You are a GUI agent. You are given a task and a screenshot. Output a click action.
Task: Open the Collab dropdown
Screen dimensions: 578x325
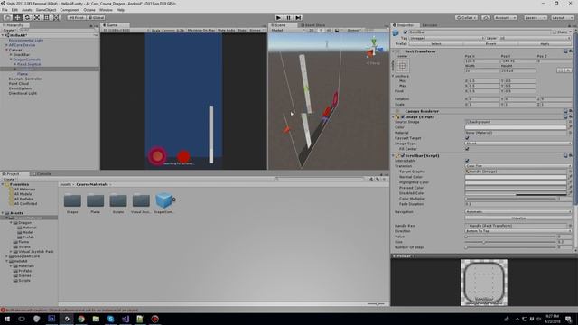pyautogui.click(x=466, y=17)
